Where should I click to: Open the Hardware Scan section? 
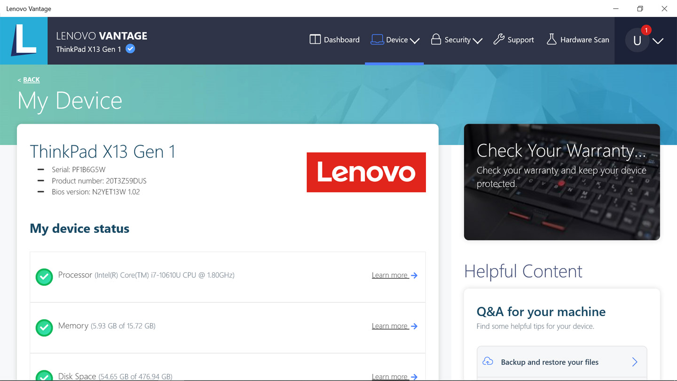[x=578, y=40]
